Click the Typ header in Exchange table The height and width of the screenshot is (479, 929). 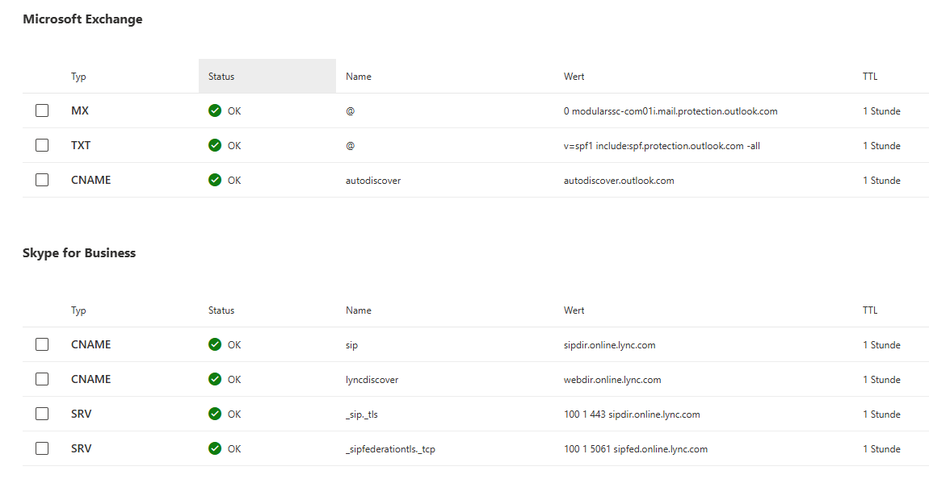point(78,77)
